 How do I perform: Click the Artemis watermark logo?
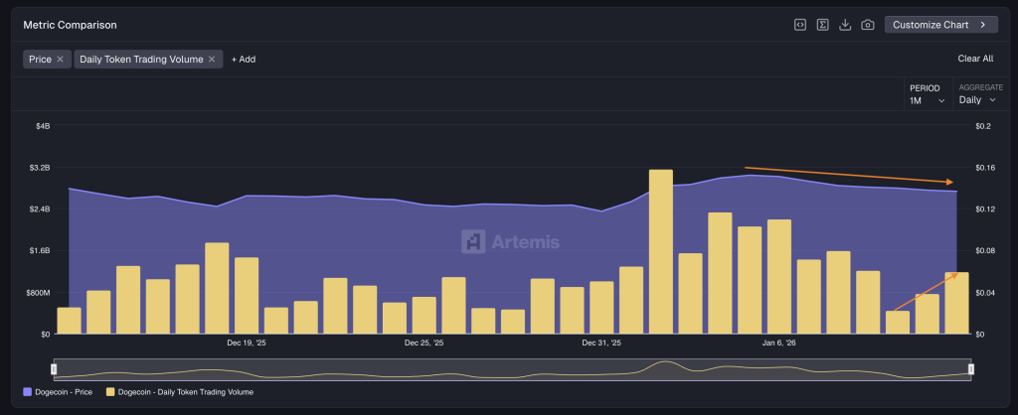tap(510, 241)
